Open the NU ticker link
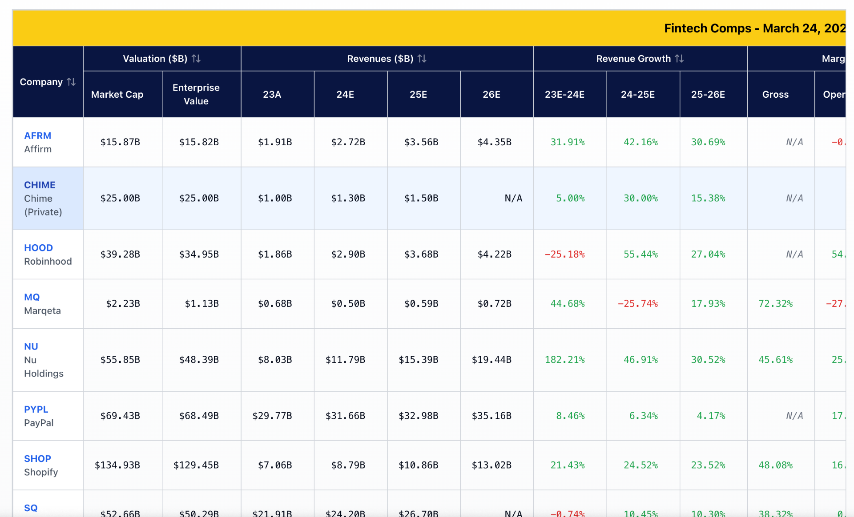The width and height of the screenshot is (854, 517). (31, 346)
